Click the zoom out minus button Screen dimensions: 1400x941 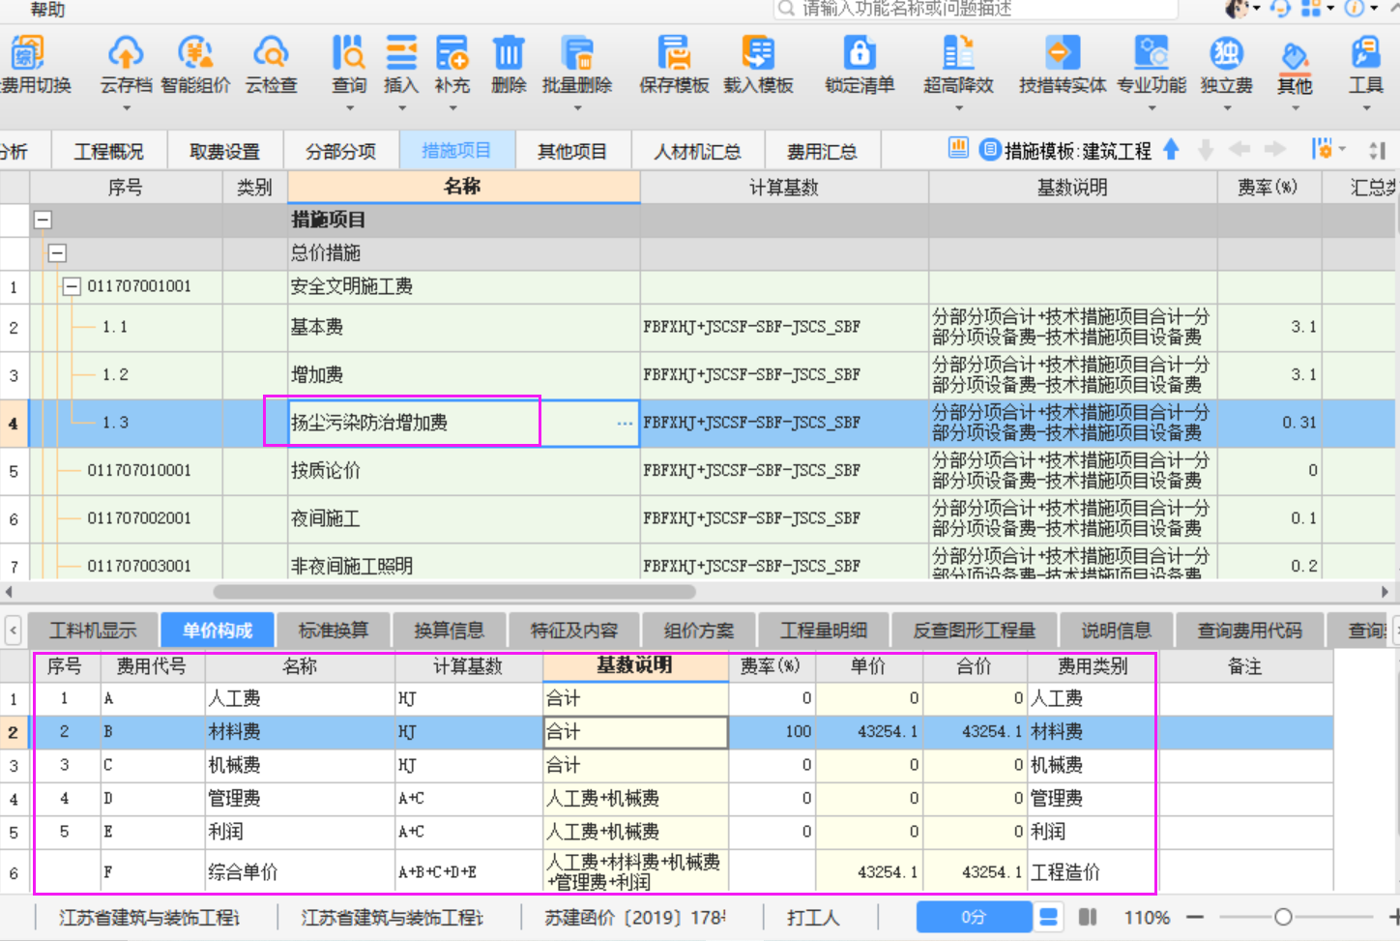coord(1195,917)
